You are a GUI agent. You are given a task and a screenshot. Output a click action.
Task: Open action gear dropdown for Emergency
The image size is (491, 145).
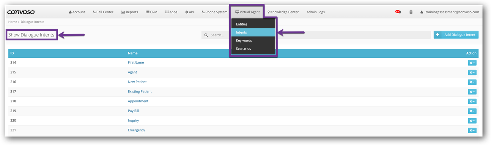(472, 130)
